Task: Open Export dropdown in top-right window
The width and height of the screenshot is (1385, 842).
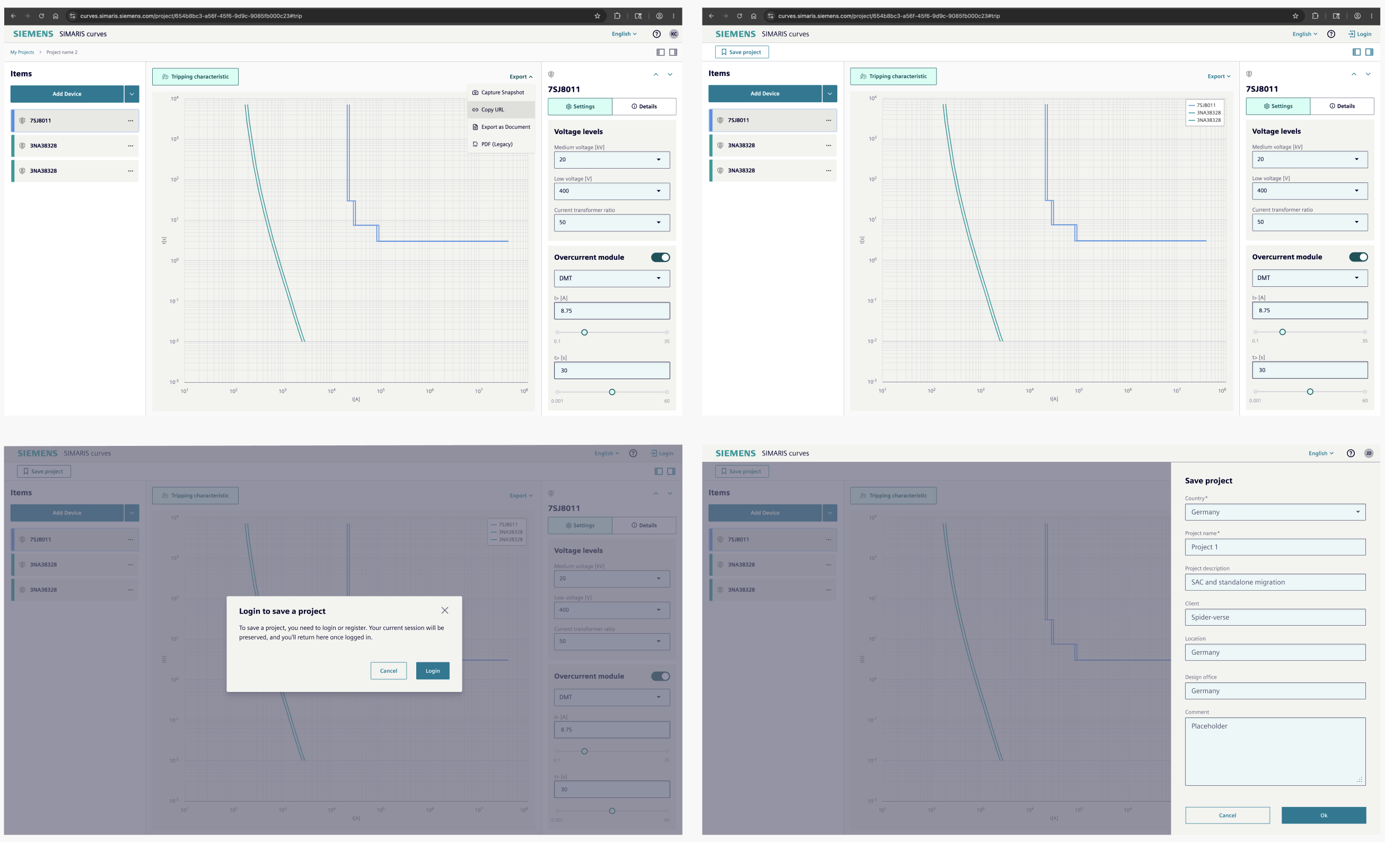Action: [x=1219, y=76]
